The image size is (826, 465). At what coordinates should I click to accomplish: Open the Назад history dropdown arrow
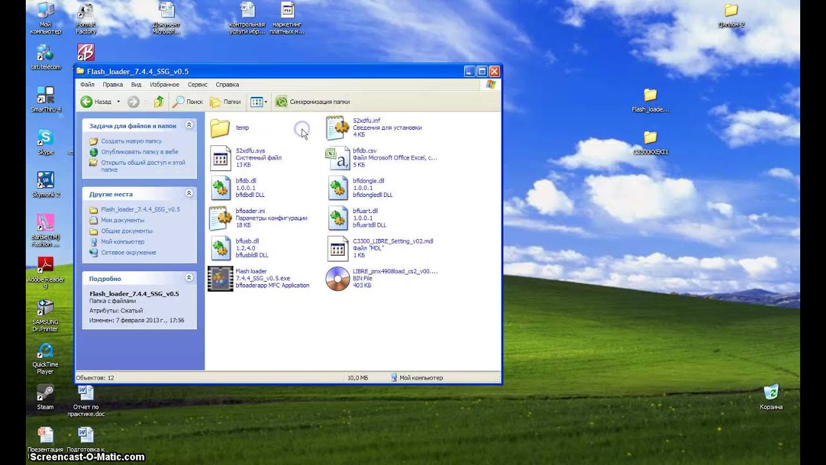(118, 101)
